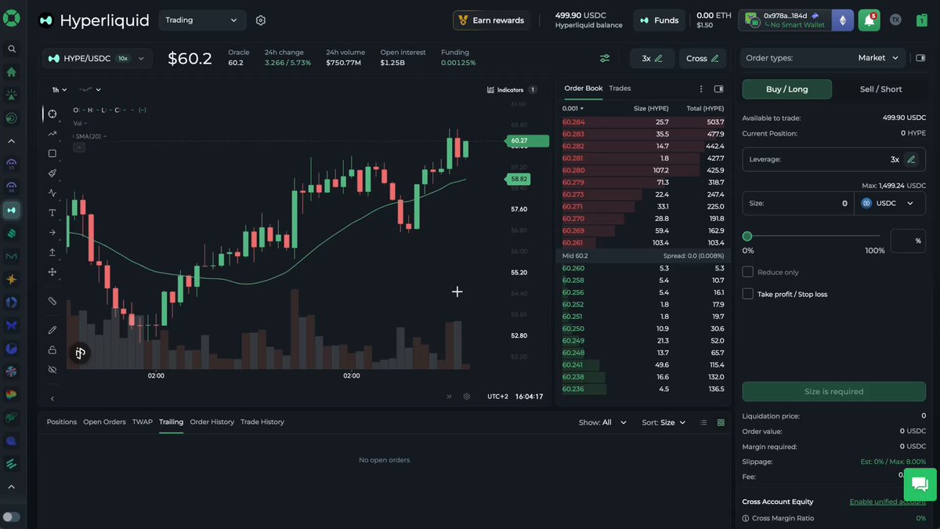Viewport: 940px width, 529px height.
Task: Select the Sell / Short side
Action: coord(880,89)
